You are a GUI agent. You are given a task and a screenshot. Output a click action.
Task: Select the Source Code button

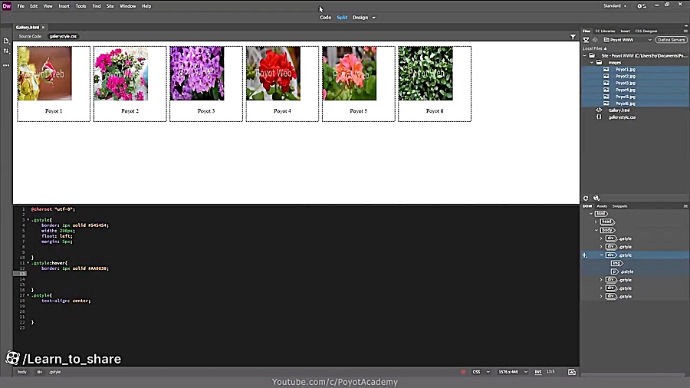click(x=30, y=37)
